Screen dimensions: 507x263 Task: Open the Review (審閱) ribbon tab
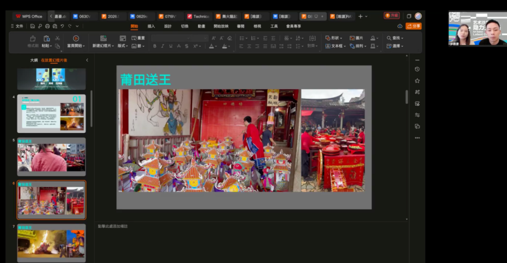coord(240,26)
